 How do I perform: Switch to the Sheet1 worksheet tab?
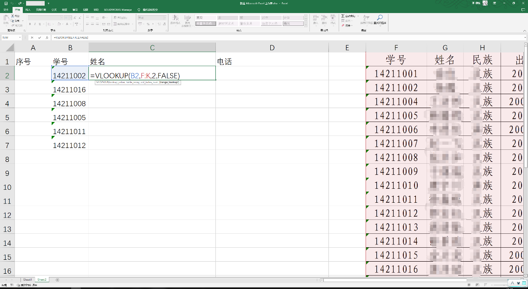click(x=28, y=280)
